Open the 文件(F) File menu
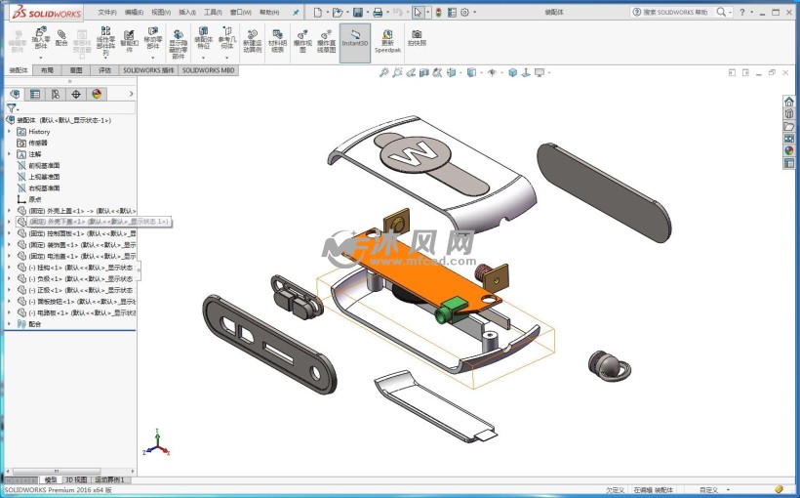 (107, 13)
